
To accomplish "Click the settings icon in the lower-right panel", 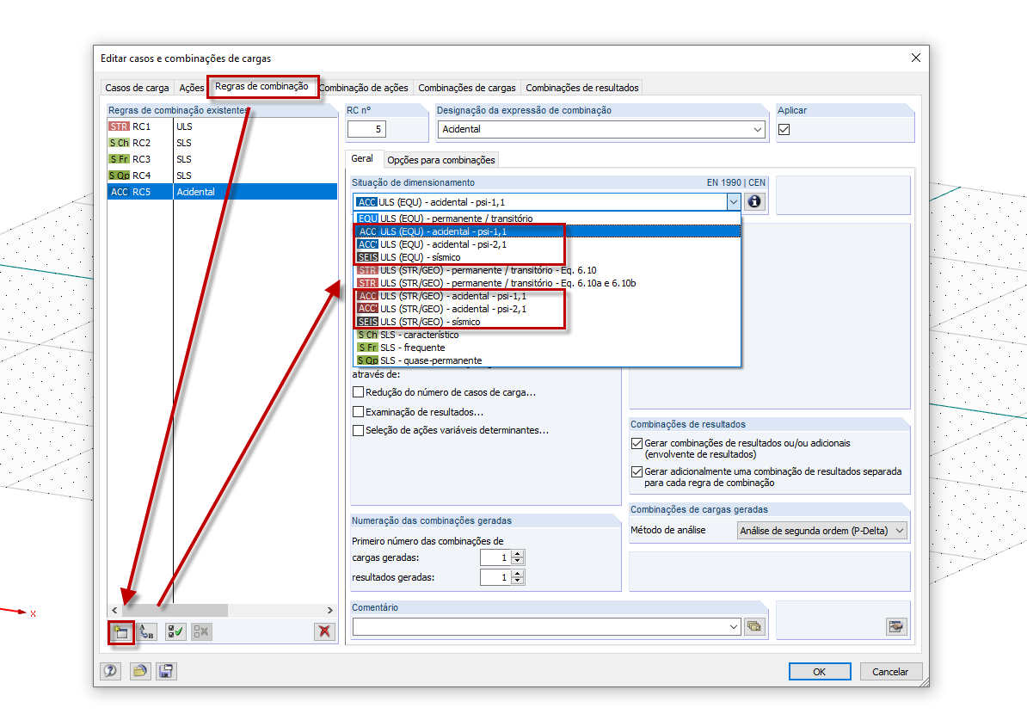I will [x=896, y=626].
